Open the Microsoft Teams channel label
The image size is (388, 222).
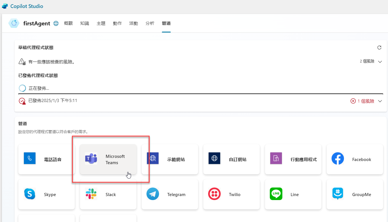pos(115,160)
